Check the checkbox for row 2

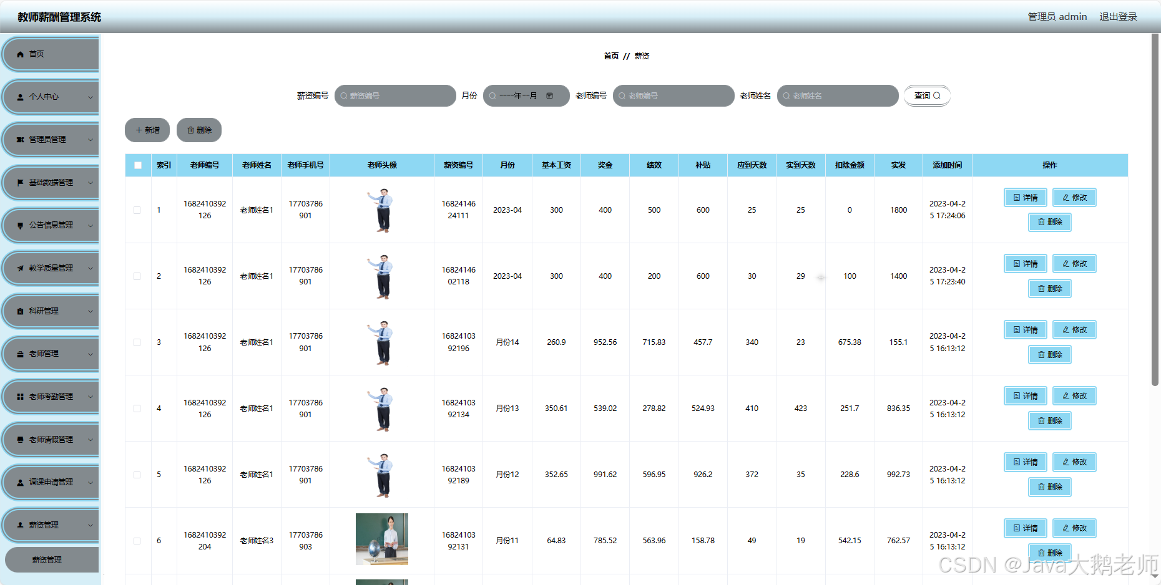pos(137,276)
